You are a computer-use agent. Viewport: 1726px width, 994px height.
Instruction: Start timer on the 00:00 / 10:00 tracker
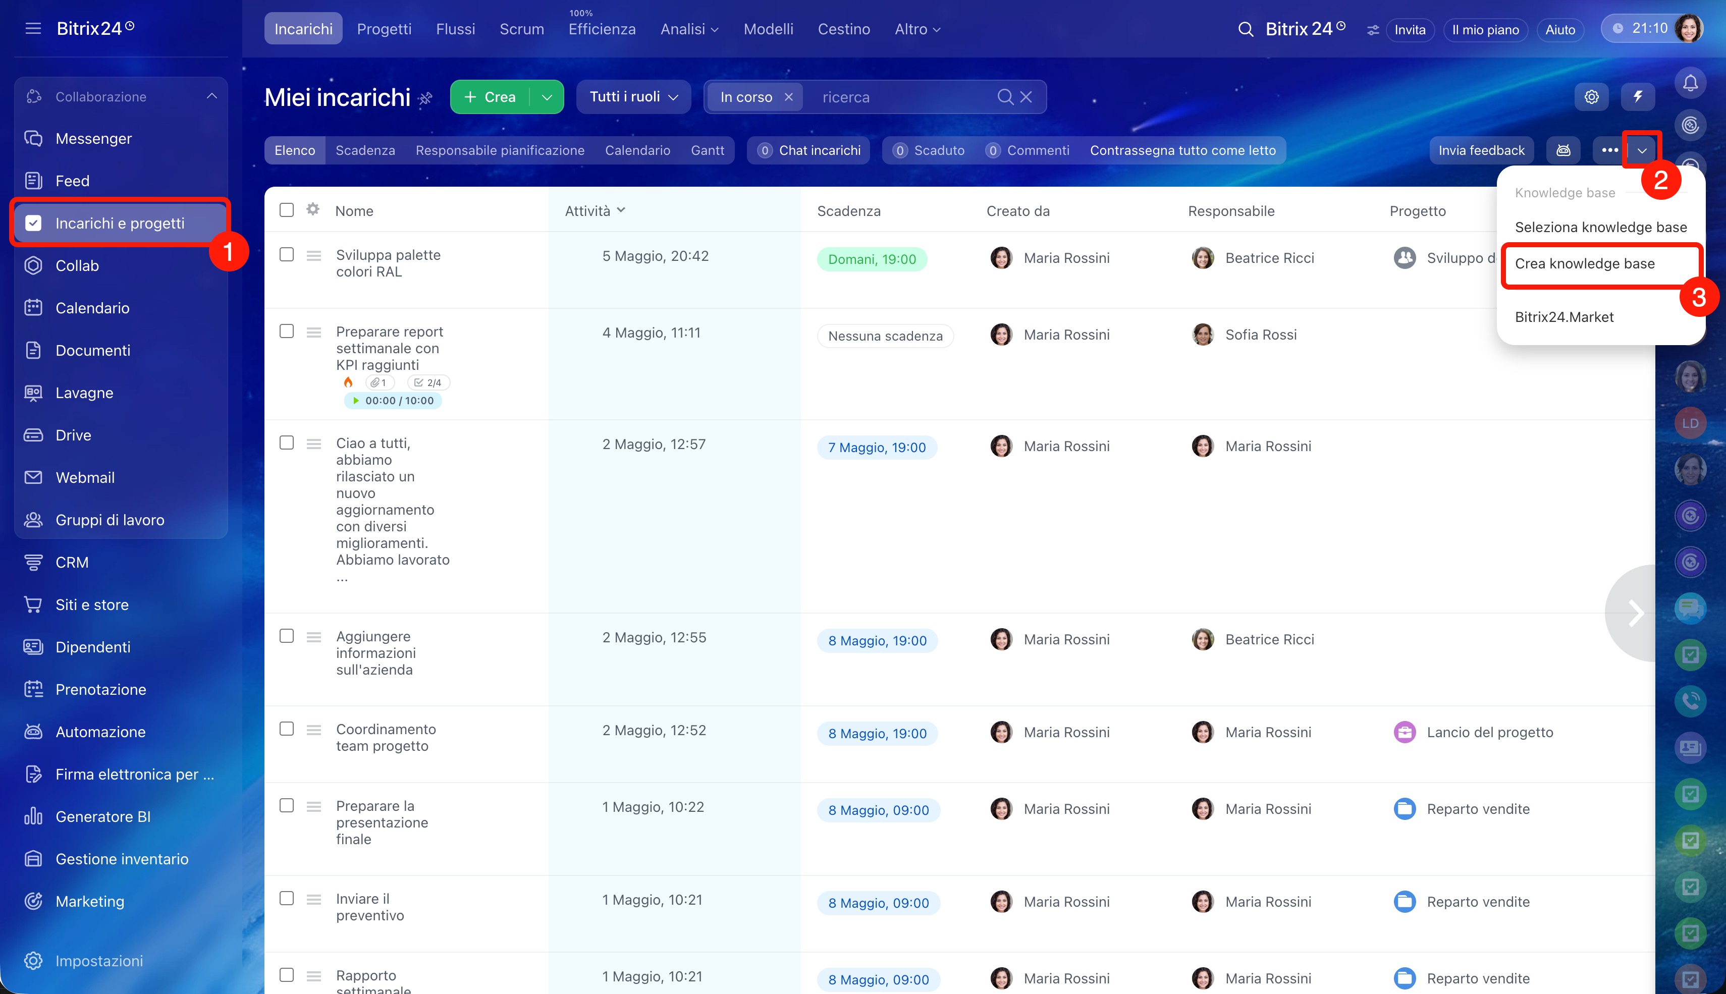(x=356, y=401)
